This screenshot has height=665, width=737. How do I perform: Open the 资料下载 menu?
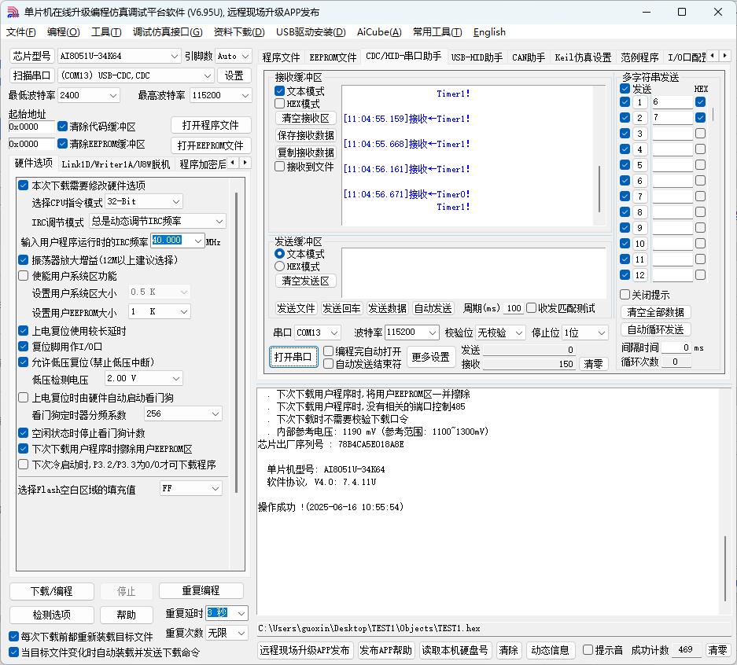tap(238, 32)
